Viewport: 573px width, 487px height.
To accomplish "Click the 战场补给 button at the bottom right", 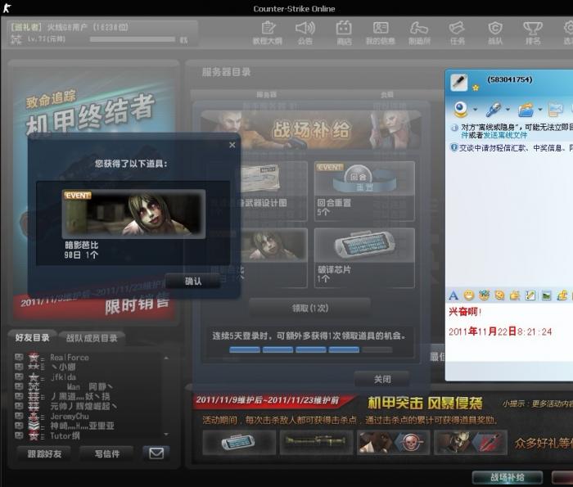I will pyautogui.click(x=508, y=477).
